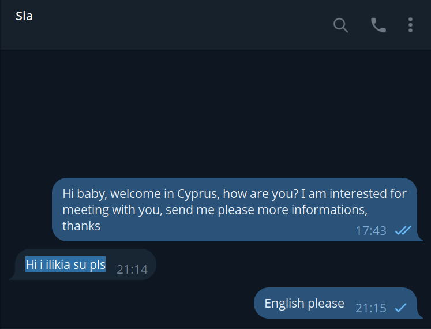Open the three-dot more options menu

tap(410, 25)
